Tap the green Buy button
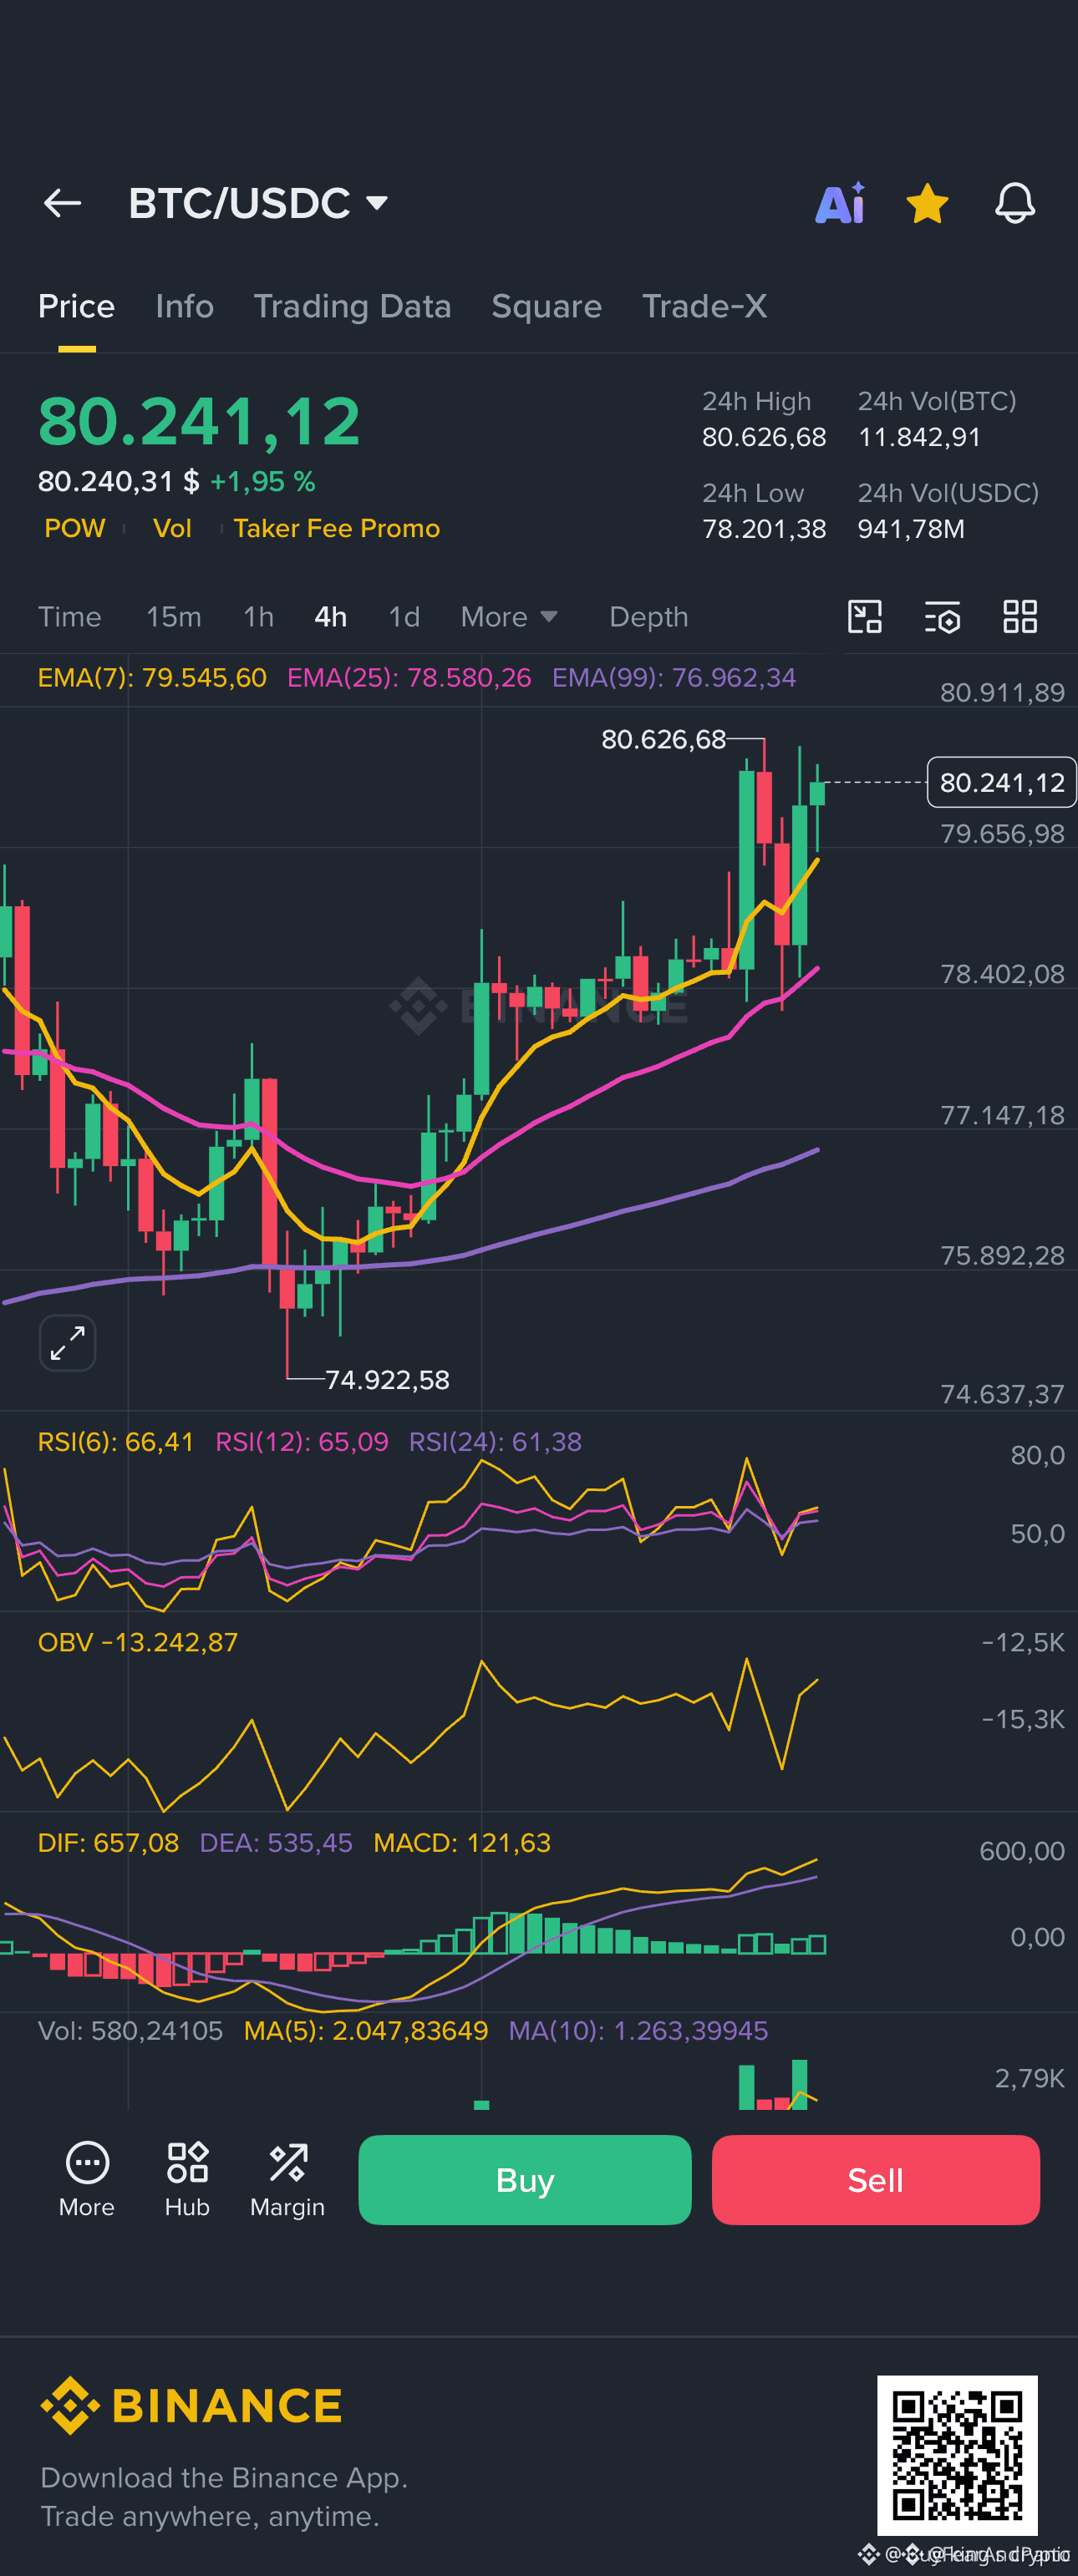 click(x=524, y=2179)
